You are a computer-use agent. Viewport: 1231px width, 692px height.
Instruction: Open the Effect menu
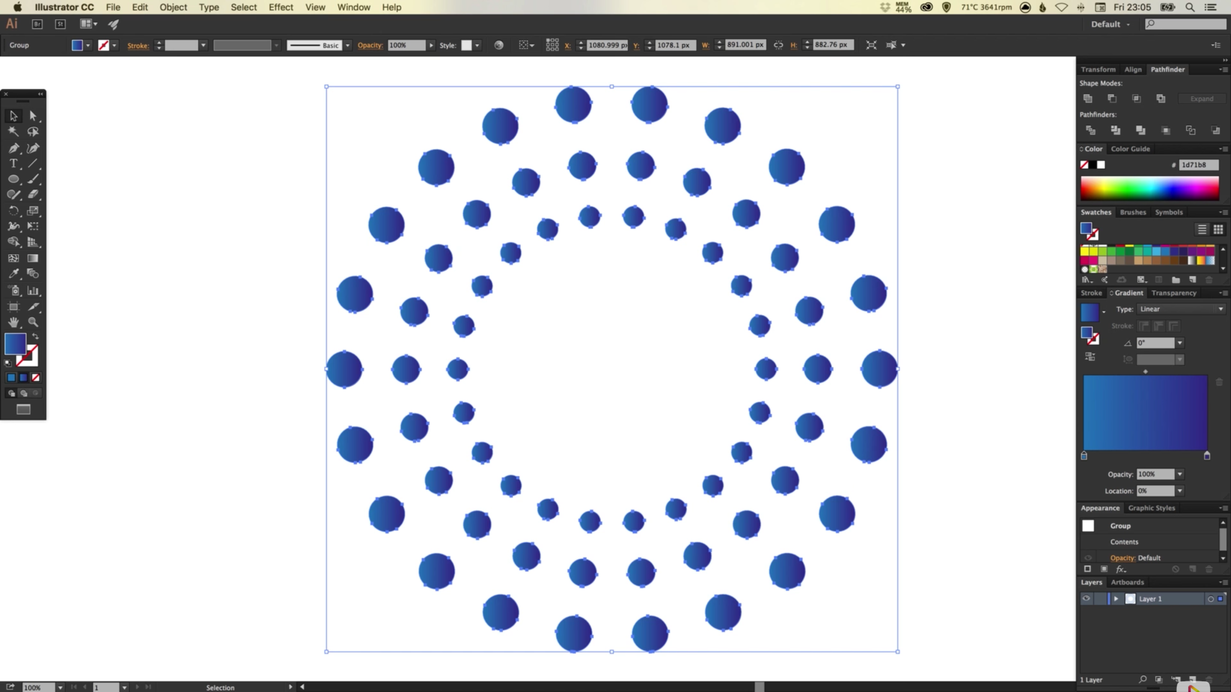pyautogui.click(x=280, y=7)
